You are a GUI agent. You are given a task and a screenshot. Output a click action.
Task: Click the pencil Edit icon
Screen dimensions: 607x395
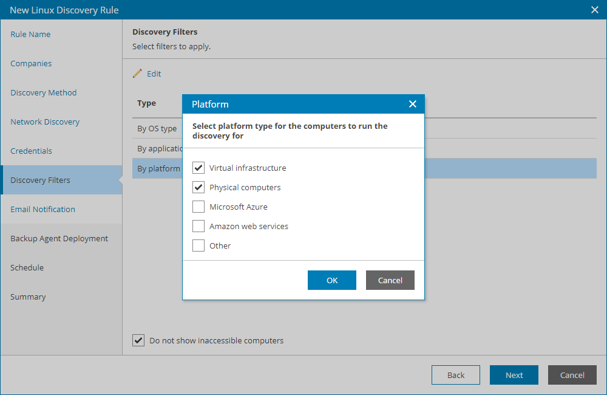(138, 74)
